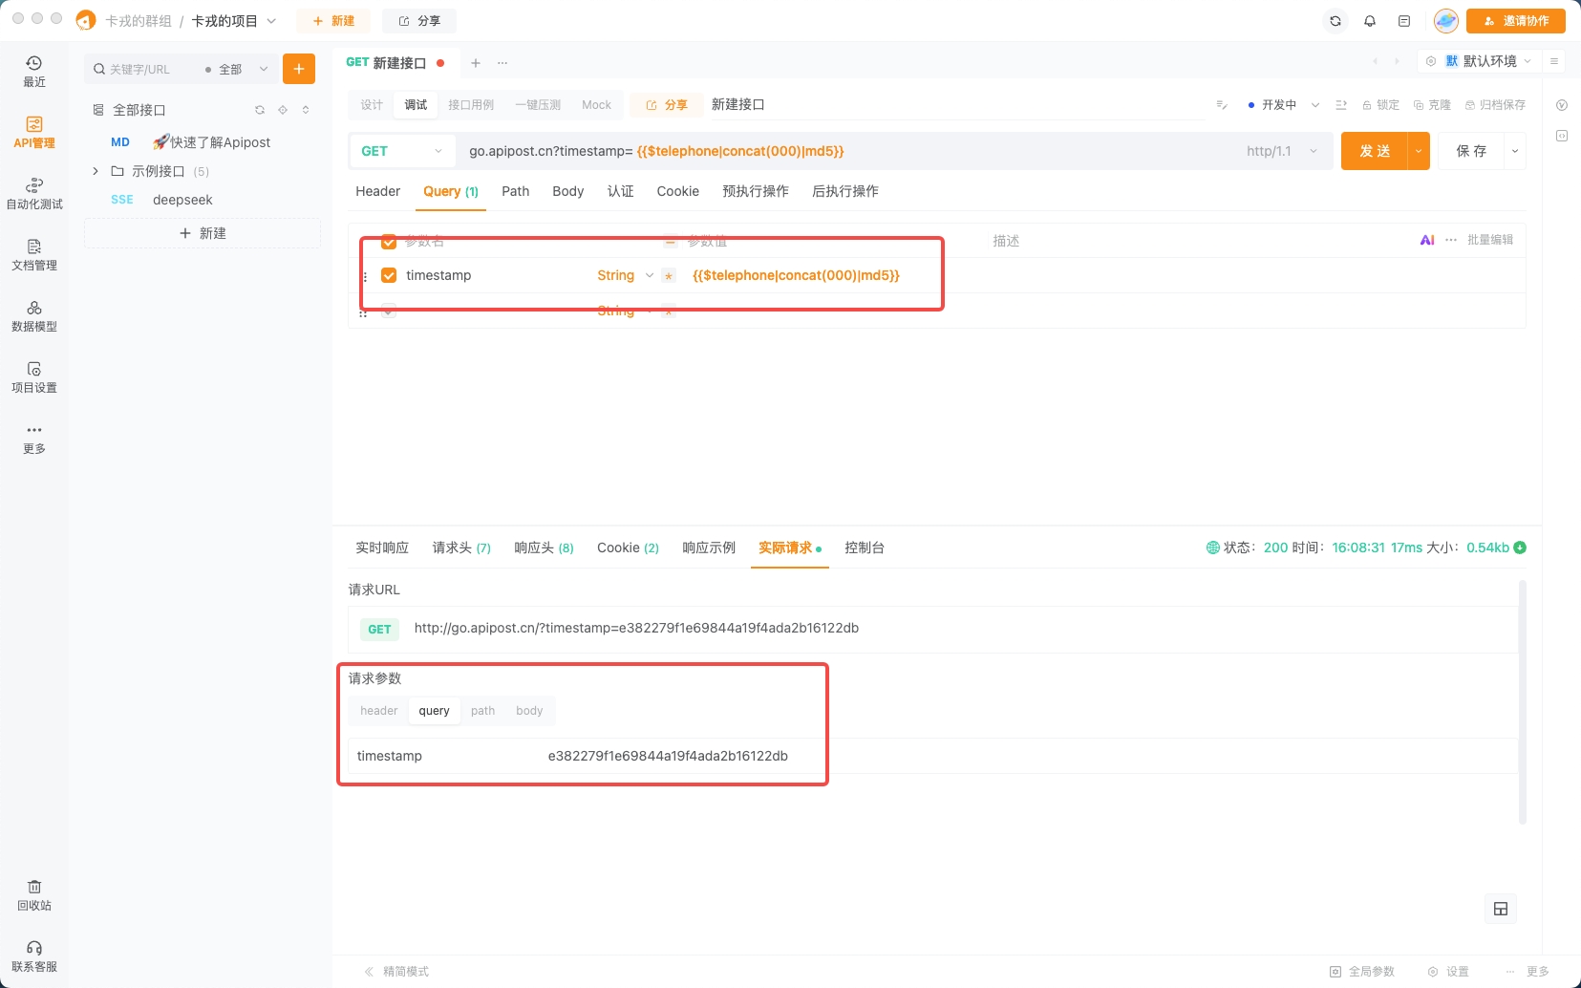Open the 回收站 recycle bin
This screenshot has width=1581, height=988.
[x=34, y=895]
